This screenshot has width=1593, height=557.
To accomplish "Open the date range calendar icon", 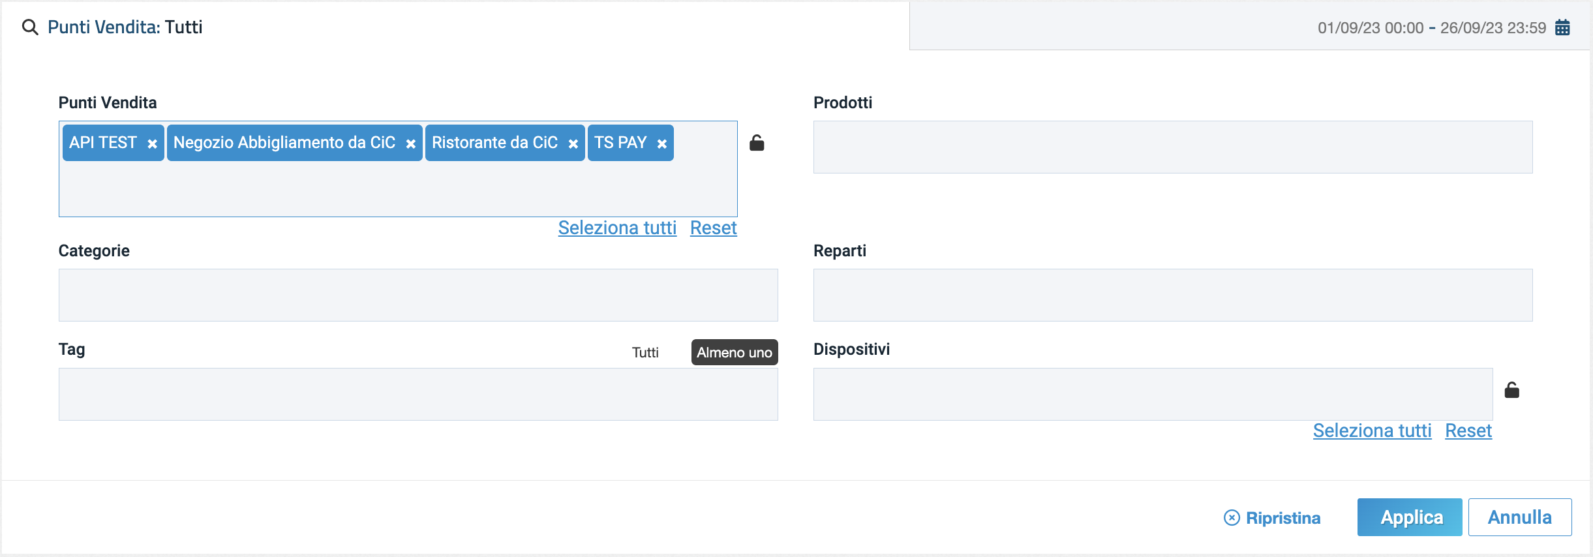I will [x=1562, y=27].
